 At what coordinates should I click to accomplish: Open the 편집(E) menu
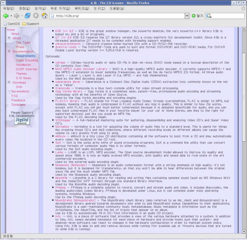[25, 9]
